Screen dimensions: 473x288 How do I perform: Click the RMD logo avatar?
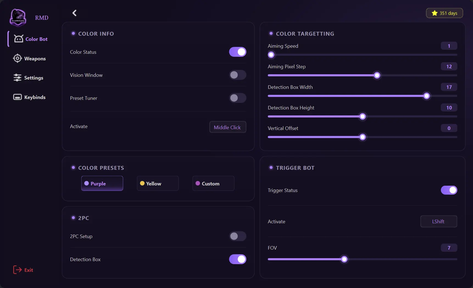click(18, 18)
